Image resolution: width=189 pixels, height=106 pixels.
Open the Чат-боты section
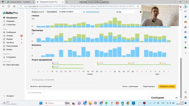tap(10, 42)
